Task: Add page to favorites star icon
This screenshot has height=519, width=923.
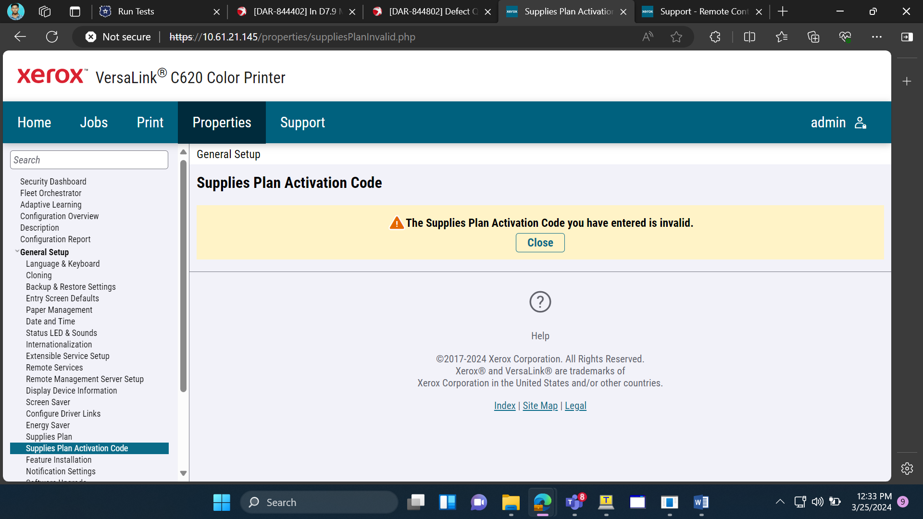Action: click(676, 37)
